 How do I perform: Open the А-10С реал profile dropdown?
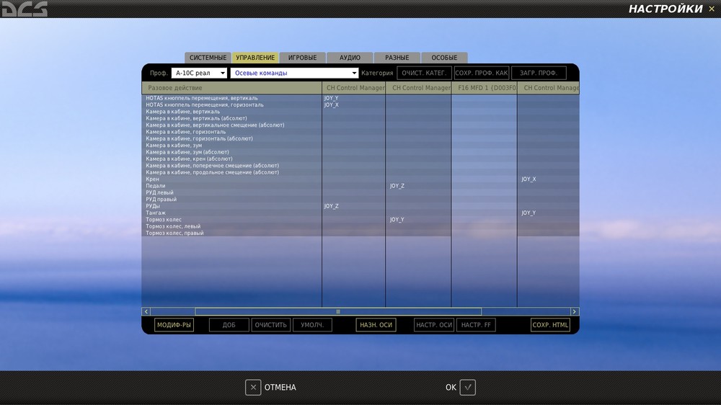[x=199, y=73]
